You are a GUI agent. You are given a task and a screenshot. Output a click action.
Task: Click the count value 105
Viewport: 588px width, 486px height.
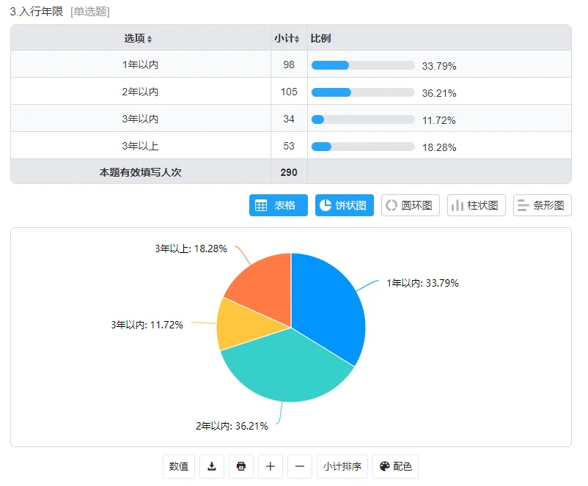pyautogui.click(x=289, y=92)
